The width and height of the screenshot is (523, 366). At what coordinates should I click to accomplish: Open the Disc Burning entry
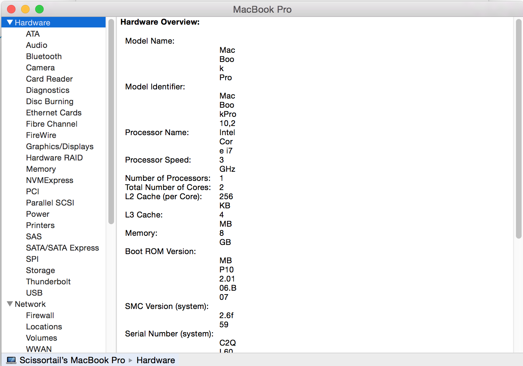click(x=50, y=101)
